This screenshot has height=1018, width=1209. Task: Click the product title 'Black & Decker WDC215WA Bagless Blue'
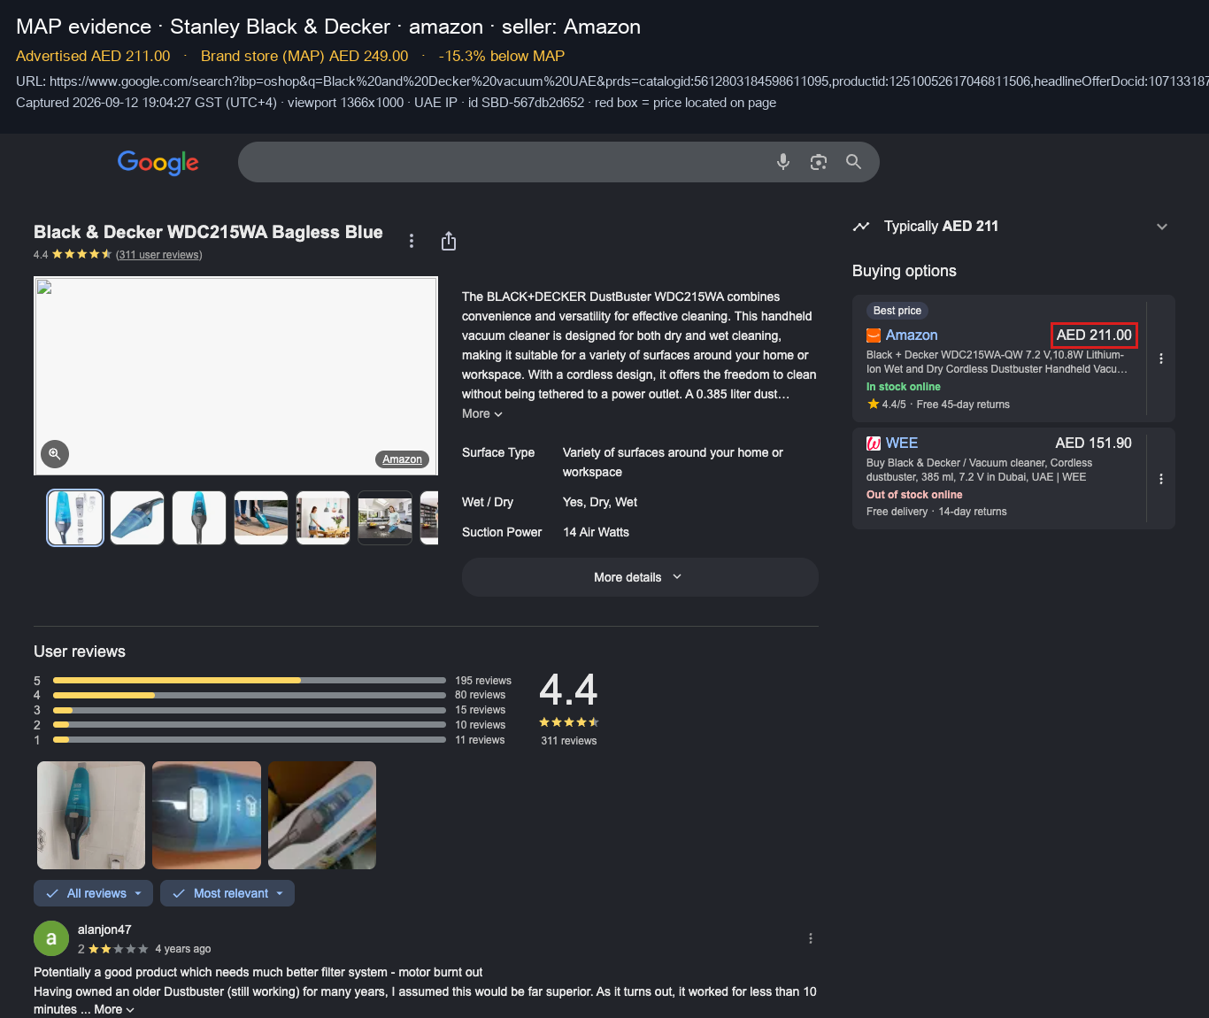point(208,232)
